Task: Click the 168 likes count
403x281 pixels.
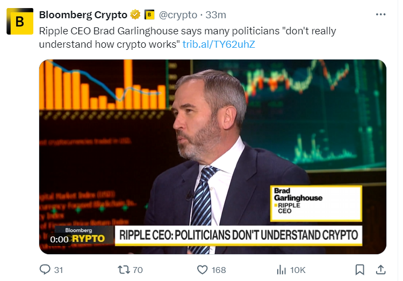Action: click(x=219, y=270)
